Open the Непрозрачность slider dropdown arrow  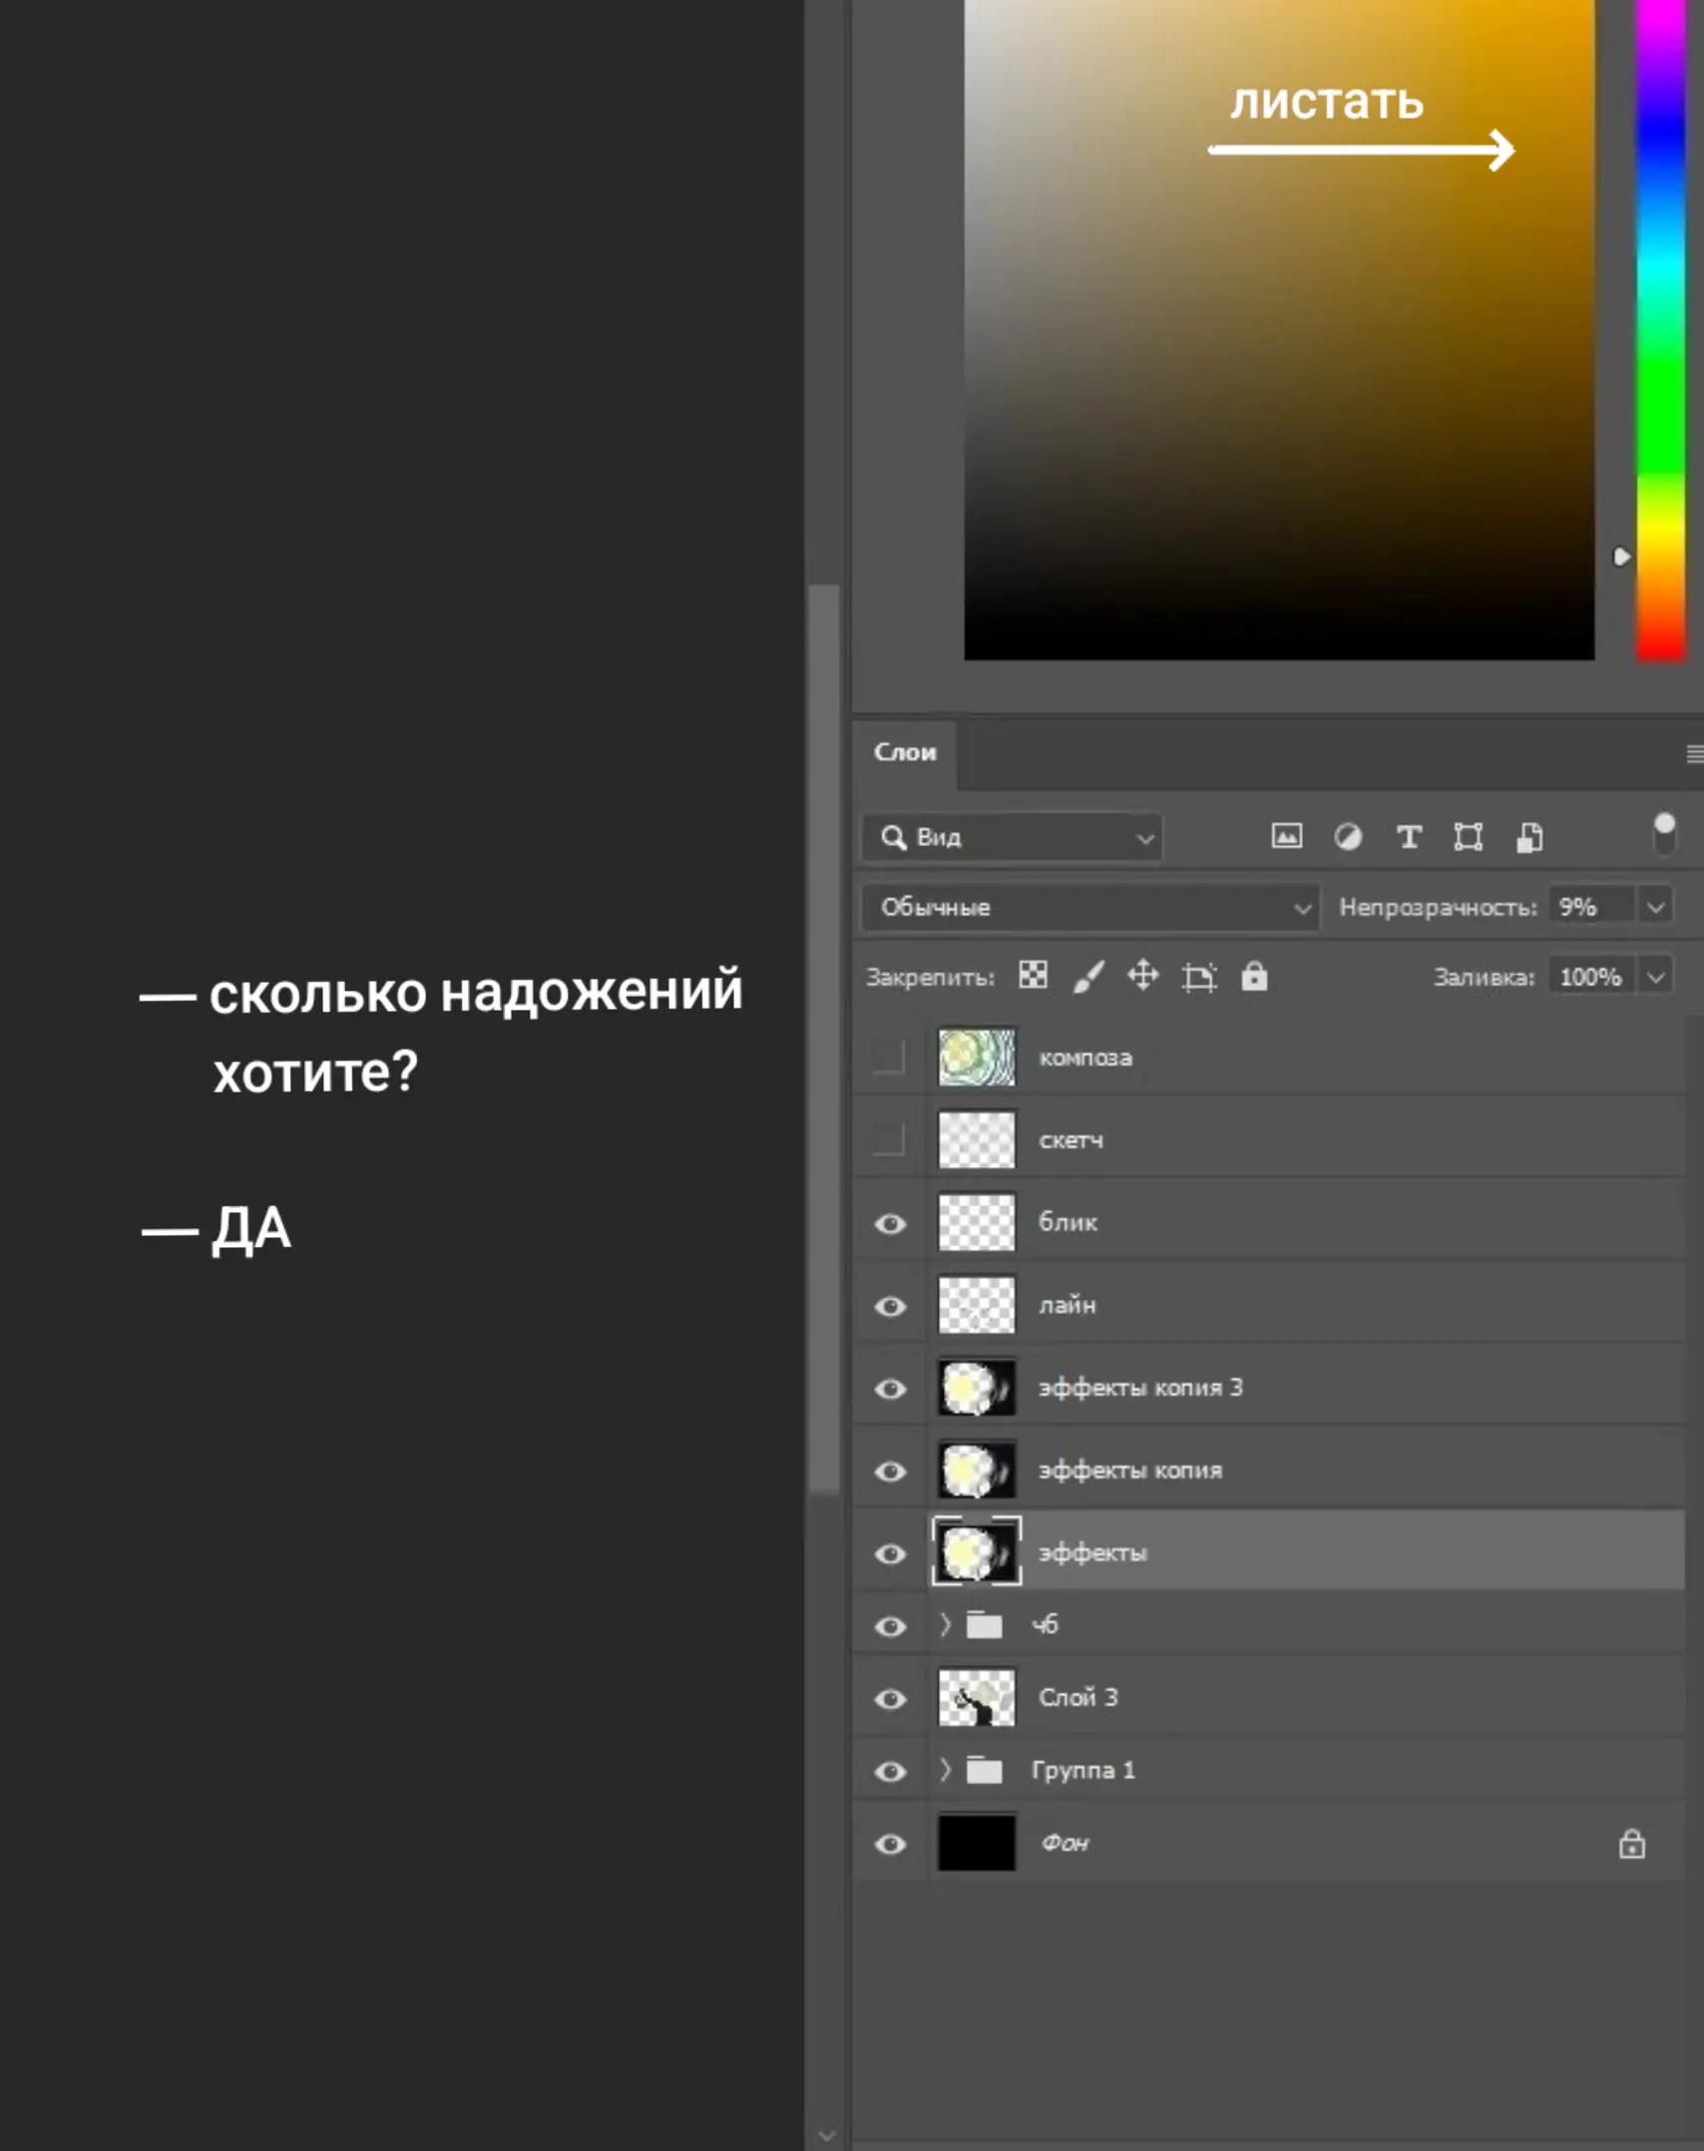1655,907
